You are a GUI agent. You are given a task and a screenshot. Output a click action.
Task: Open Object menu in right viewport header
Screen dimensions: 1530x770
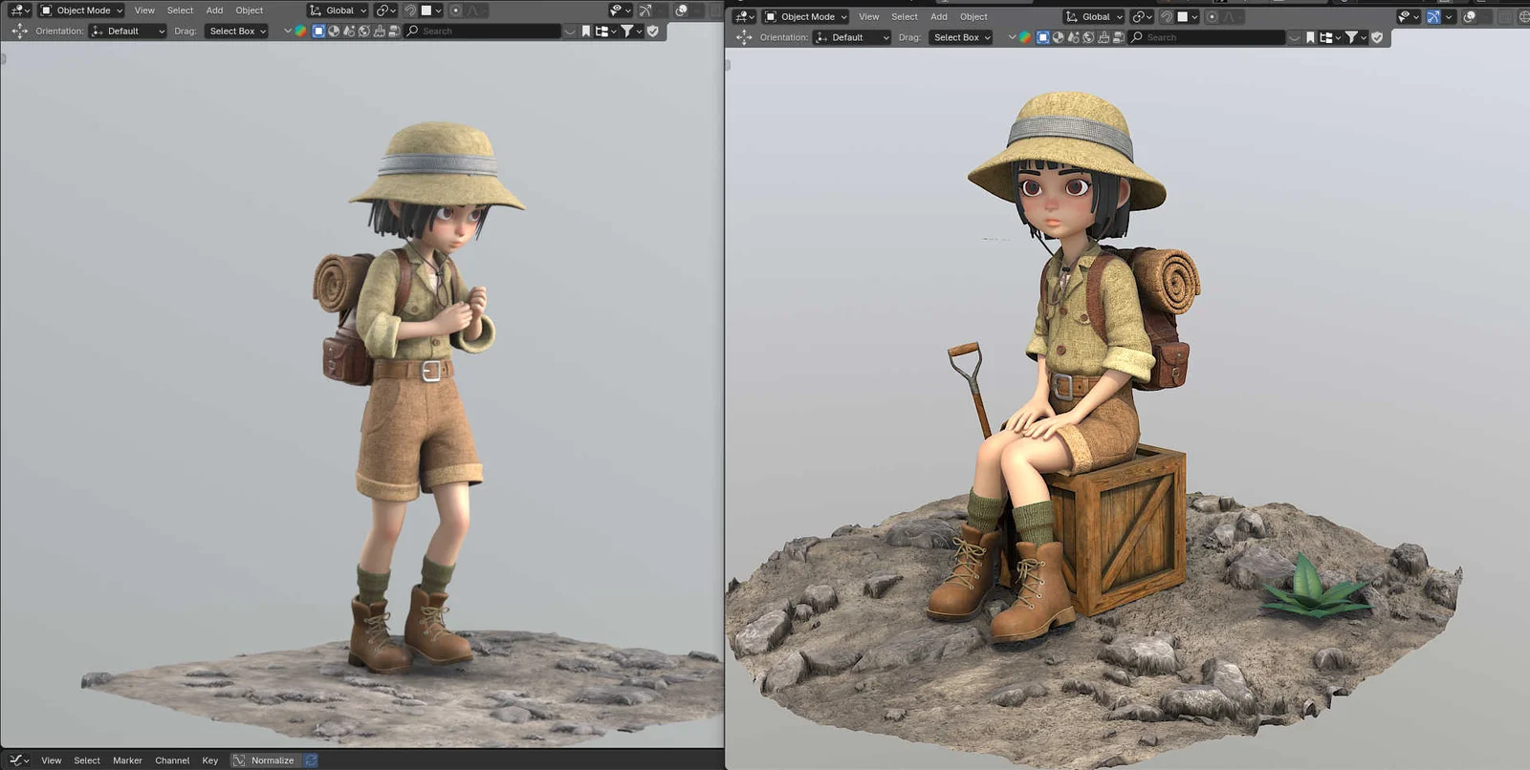[973, 16]
